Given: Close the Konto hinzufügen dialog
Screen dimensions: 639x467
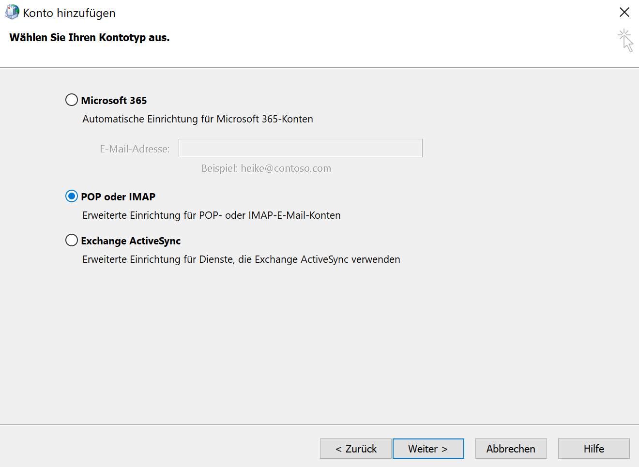Looking at the screenshot, I should point(624,12).
